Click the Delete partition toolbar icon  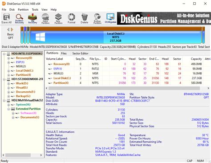click(84, 19)
